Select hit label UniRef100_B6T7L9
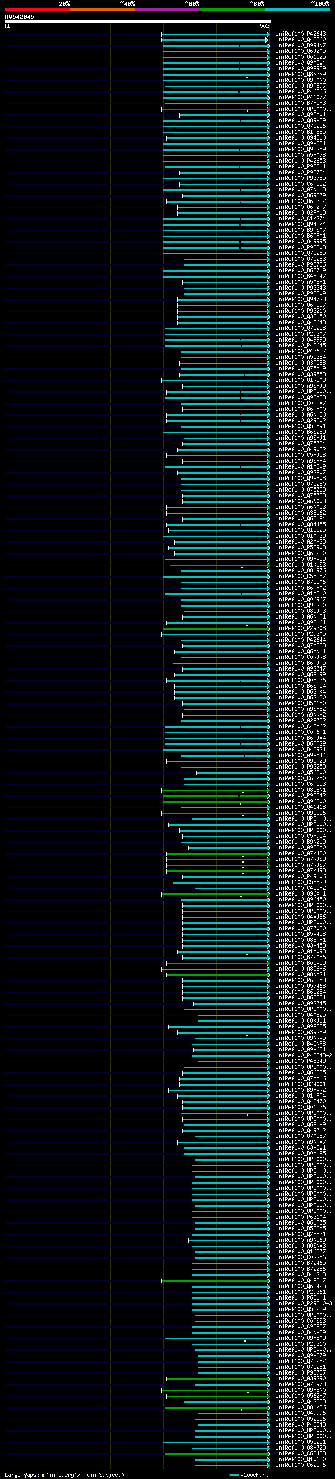 300,270
